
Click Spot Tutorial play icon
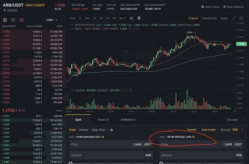pos(203,7)
